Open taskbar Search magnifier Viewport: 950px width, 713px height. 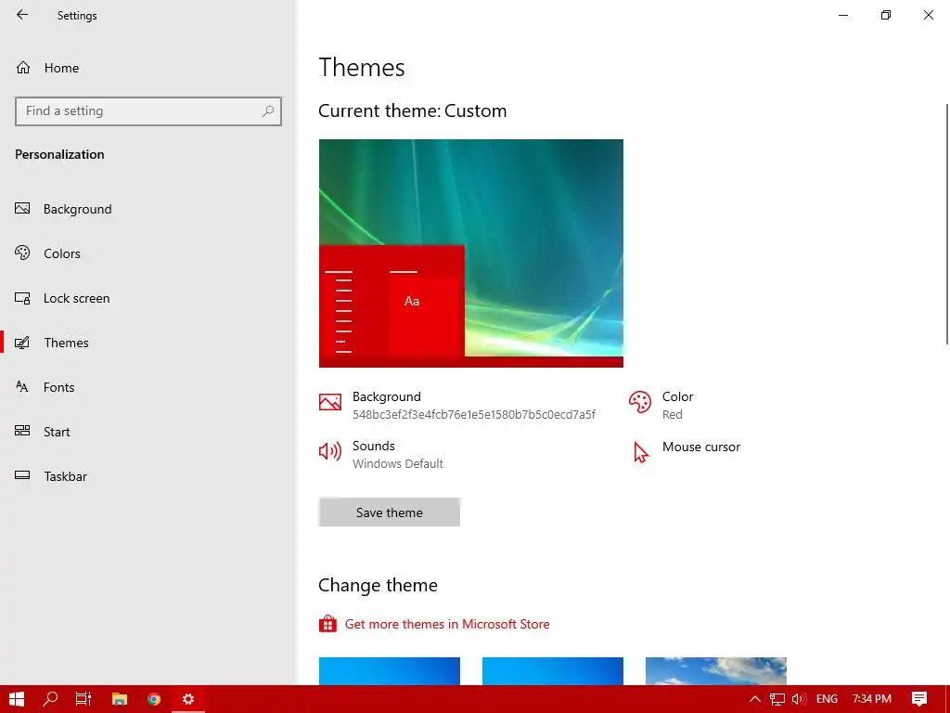coord(50,699)
